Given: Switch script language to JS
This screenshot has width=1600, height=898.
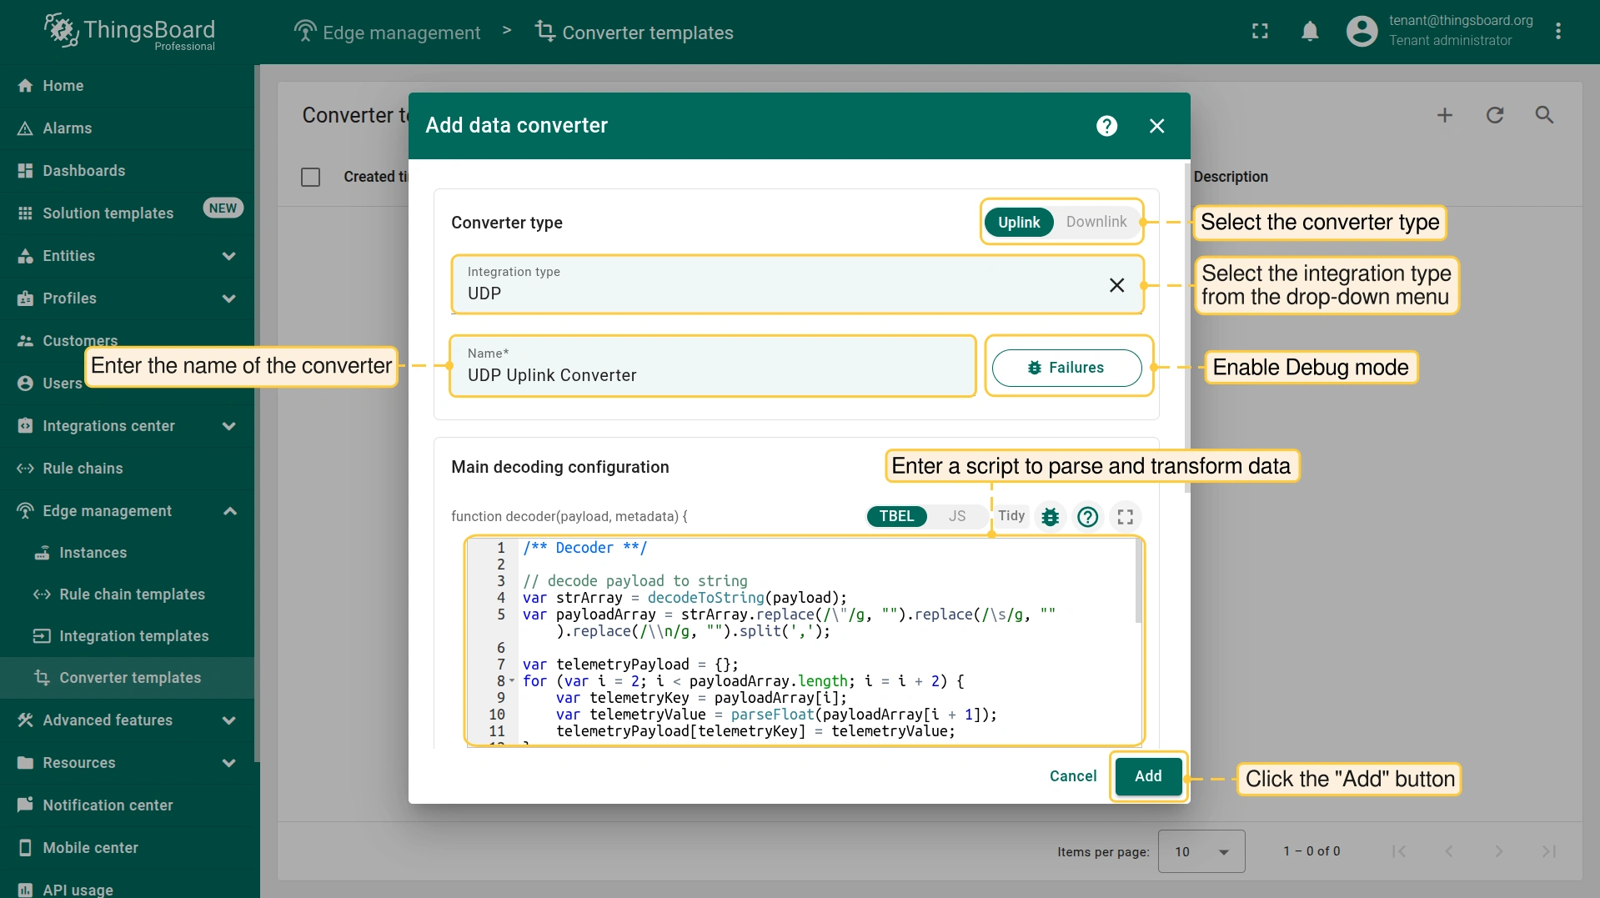Looking at the screenshot, I should coord(957,516).
